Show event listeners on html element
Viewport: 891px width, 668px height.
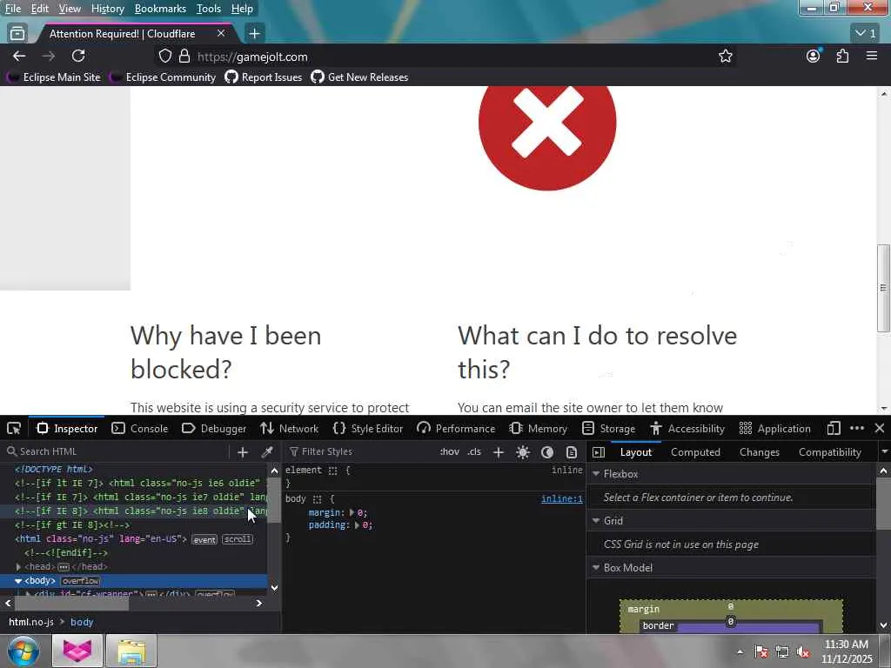click(204, 539)
